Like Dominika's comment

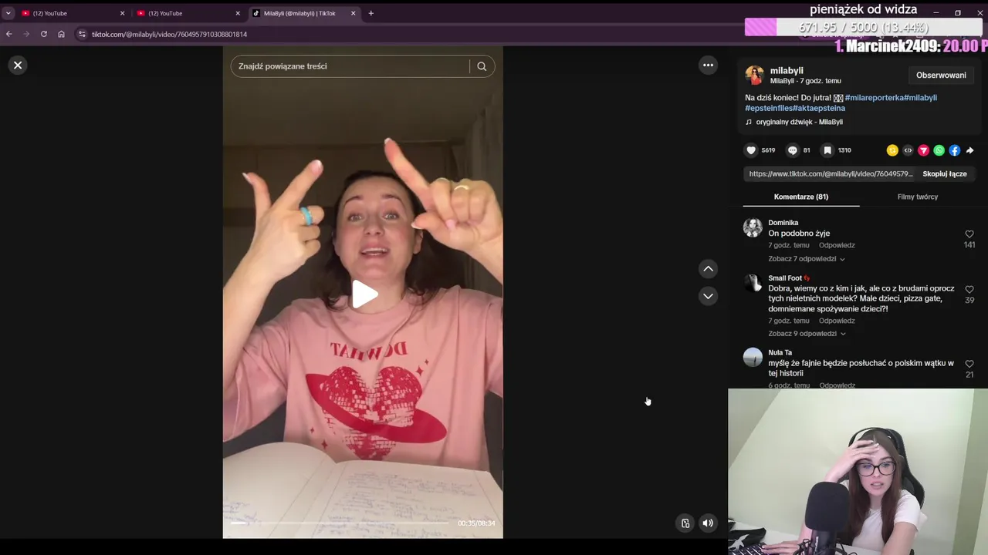[969, 234]
